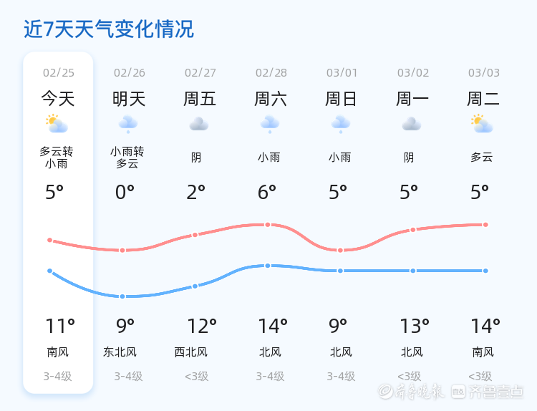Select the 明天 day tab
The image size is (537, 411).
129,98
